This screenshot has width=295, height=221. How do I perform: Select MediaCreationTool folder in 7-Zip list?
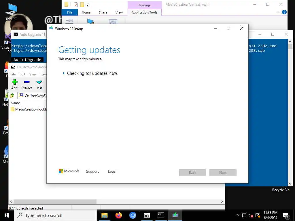coord(29,109)
